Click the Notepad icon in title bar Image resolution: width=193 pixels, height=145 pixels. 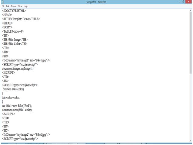coord(2,2)
